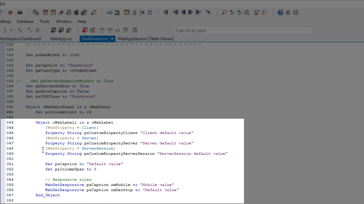This screenshot has height=204, width=364.
Task: Open the Window menu
Action: click(63, 22)
